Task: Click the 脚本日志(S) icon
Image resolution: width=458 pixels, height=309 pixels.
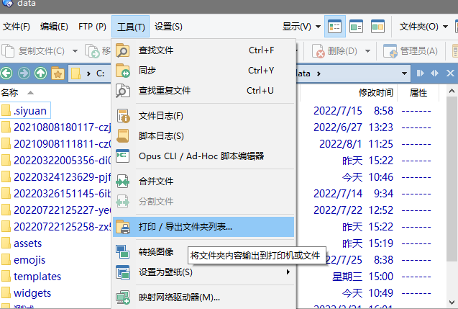Action: tap(123, 136)
